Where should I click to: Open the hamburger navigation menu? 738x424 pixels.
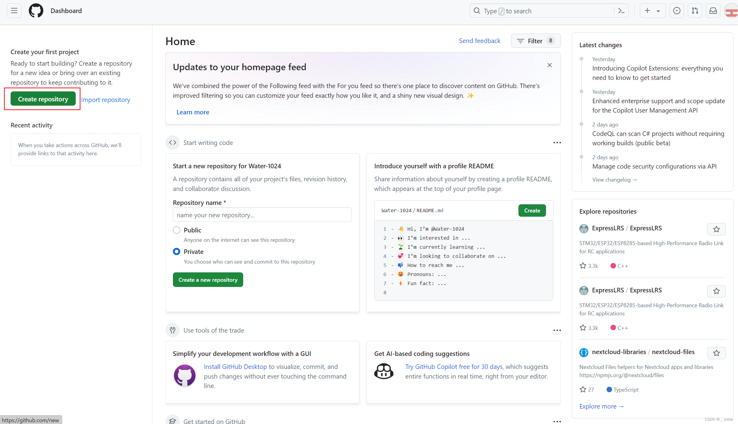(x=14, y=11)
